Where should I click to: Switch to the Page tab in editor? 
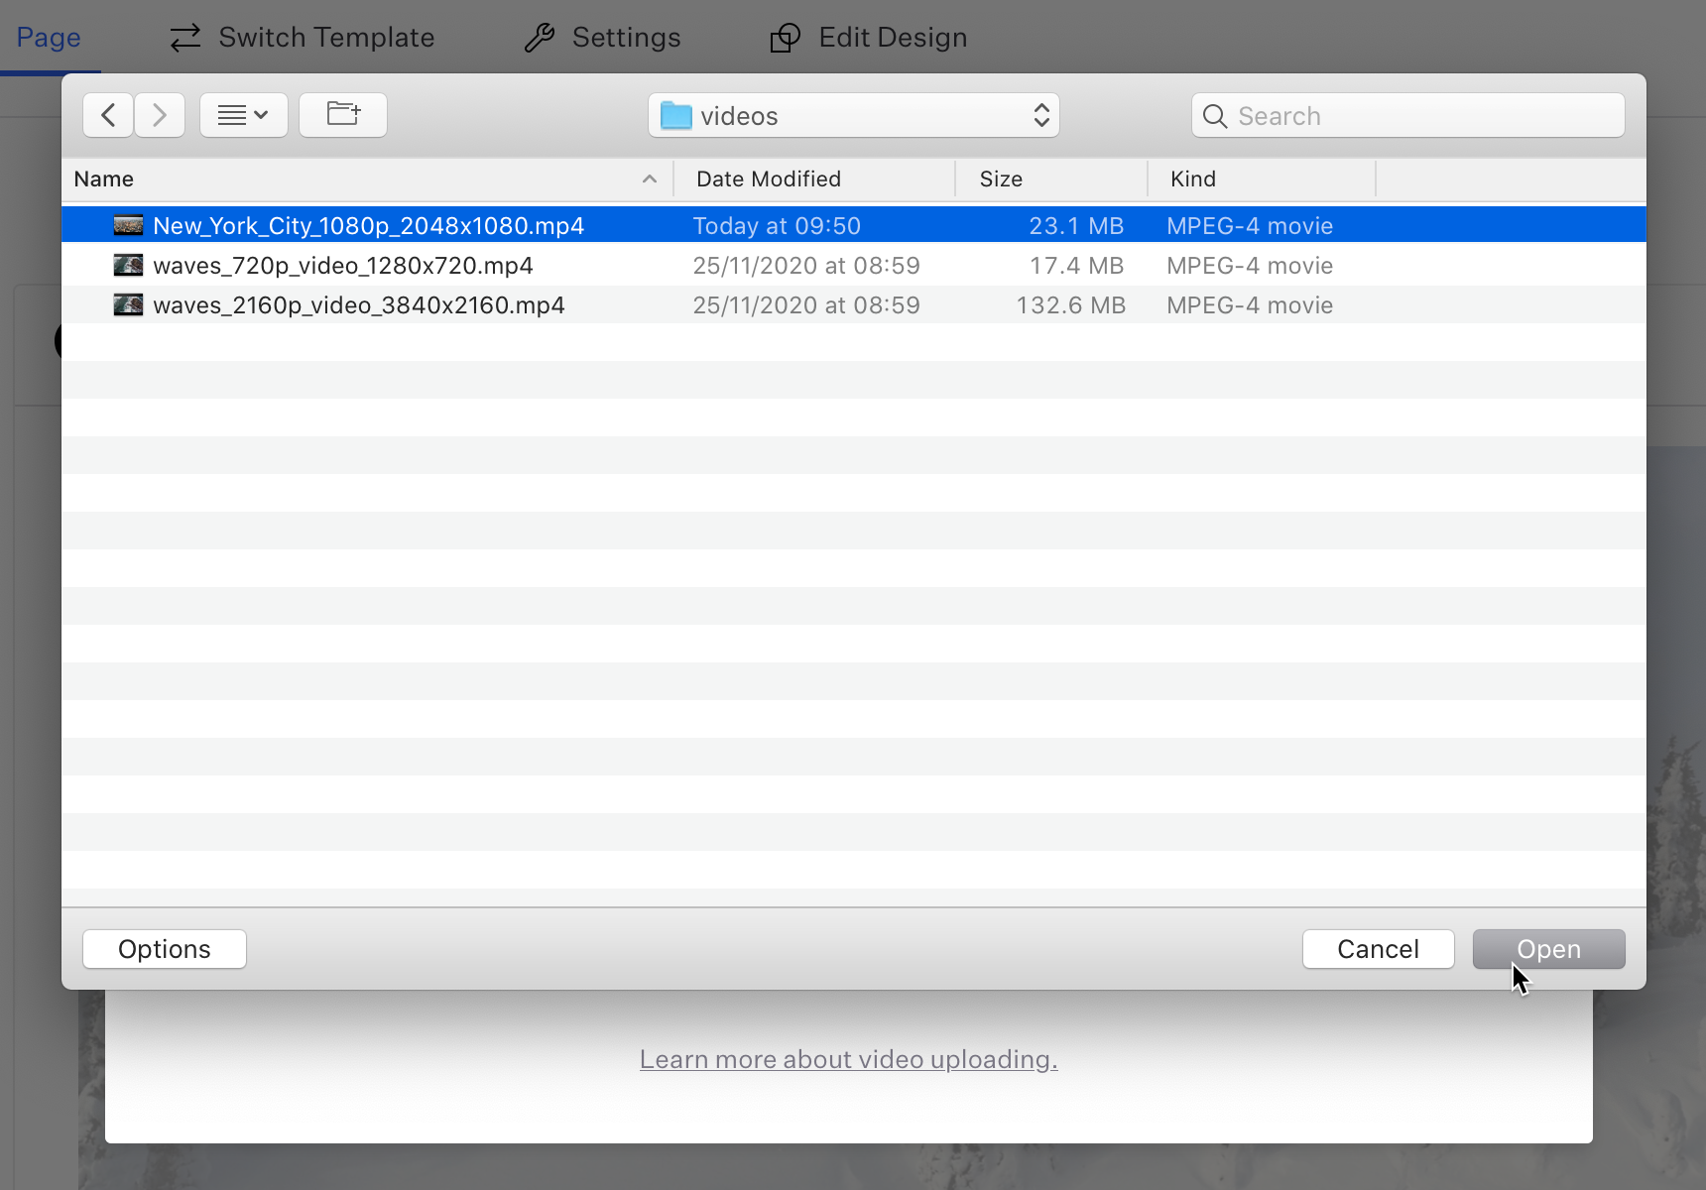[49, 37]
